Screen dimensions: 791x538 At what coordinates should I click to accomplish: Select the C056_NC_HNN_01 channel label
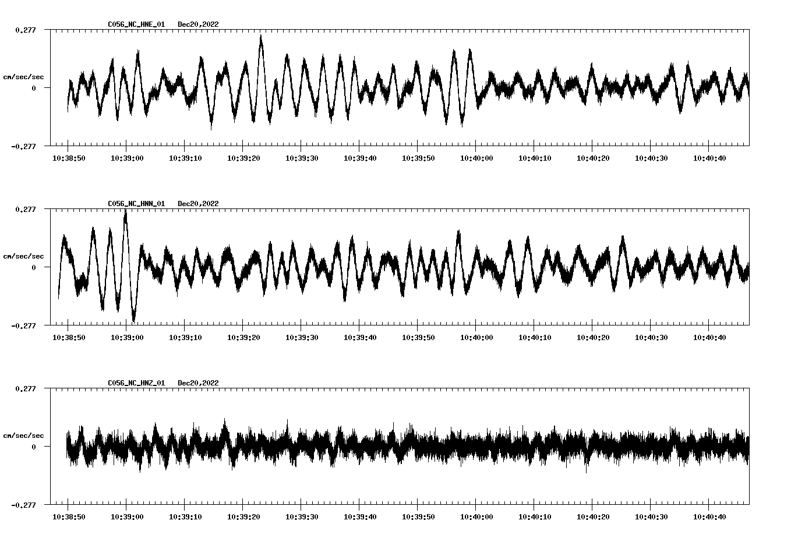click(x=135, y=203)
